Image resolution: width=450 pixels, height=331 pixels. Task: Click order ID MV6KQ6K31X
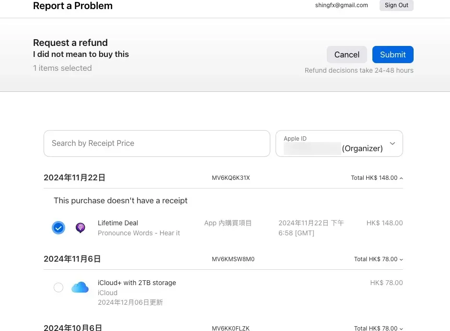pyautogui.click(x=231, y=178)
